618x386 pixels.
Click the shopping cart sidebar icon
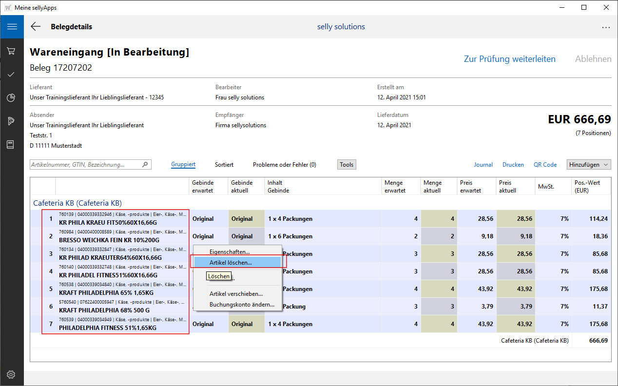point(12,51)
